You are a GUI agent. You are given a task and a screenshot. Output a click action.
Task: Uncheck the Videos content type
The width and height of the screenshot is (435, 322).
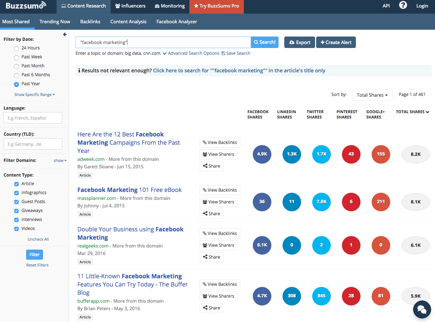[16, 229]
